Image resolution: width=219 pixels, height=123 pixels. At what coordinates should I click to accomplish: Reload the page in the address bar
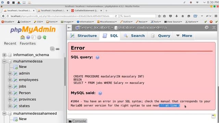116,16
